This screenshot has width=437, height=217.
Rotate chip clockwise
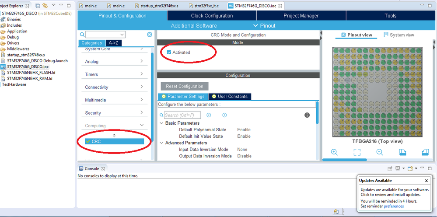[x=403, y=152]
